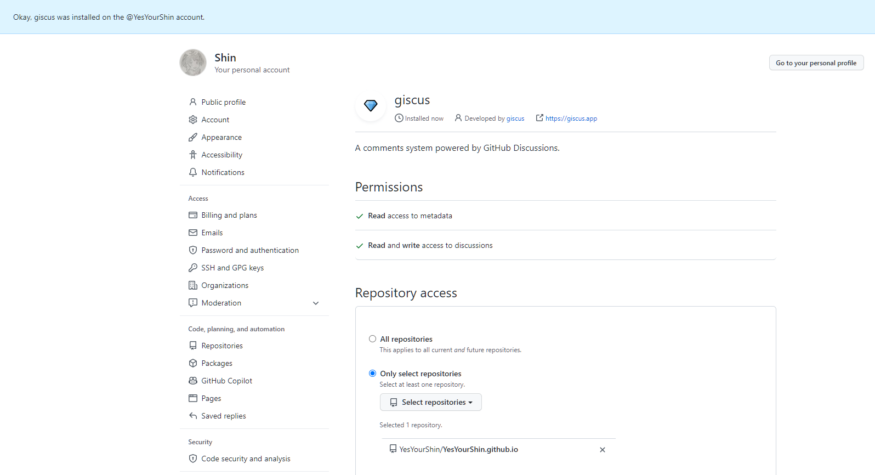
Task: Click the bell icon for Notifications
Action: [x=193, y=172]
